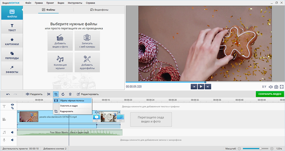
Task: Click timeline ruler at 00:00:20
Action: tap(128, 100)
